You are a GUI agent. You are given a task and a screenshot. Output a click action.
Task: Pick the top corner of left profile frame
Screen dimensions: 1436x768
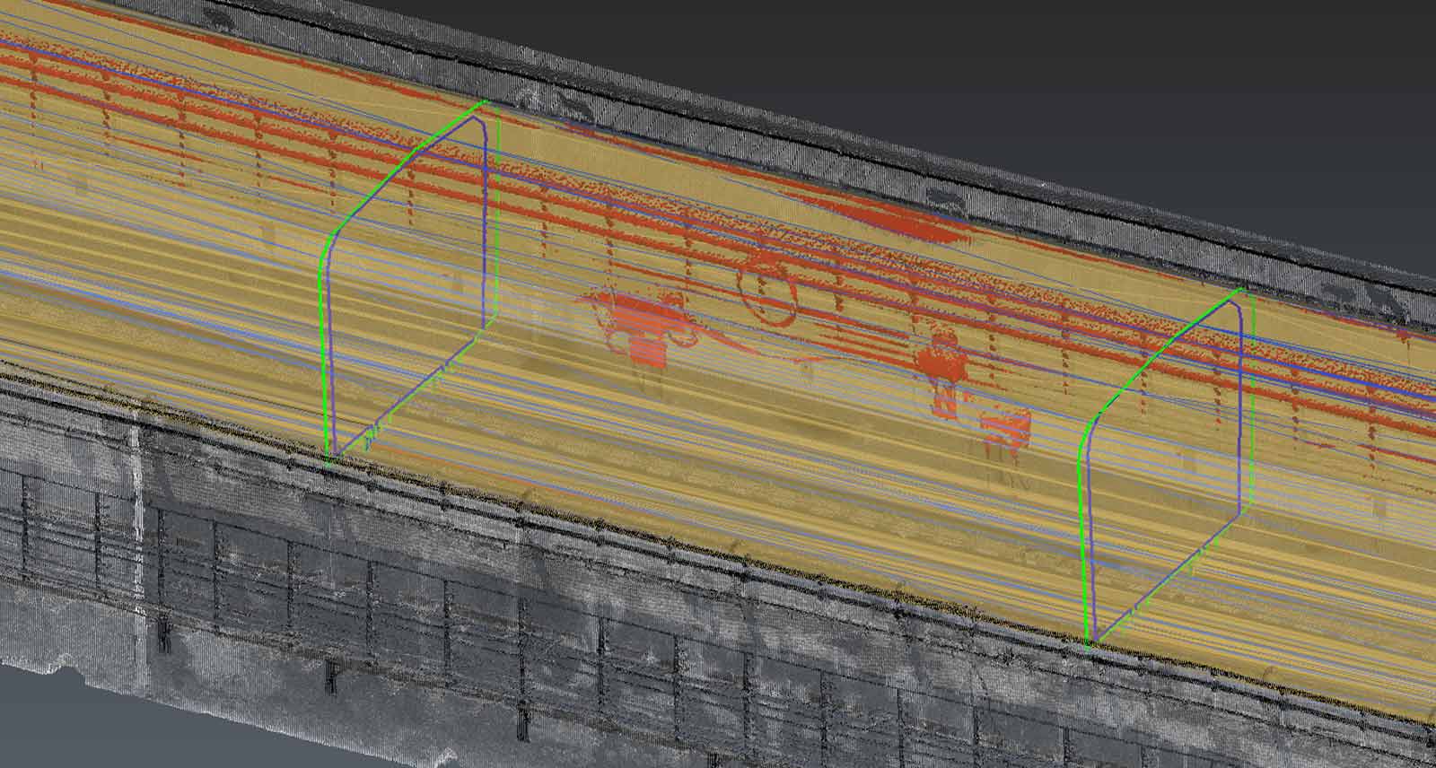pos(486,102)
